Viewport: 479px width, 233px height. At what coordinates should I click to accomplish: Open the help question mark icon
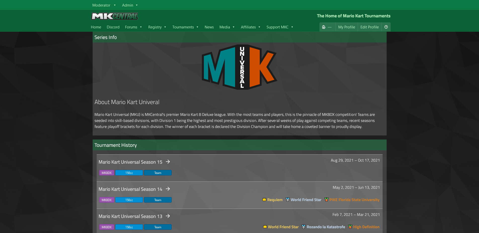[x=386, y=27]
